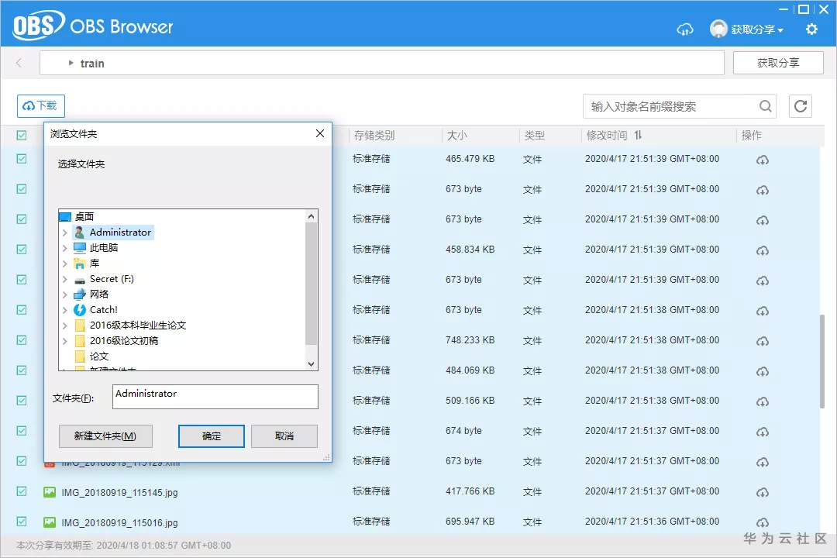
Task: Click the IMG_20180919_115016.jpg image file icon
Action: (50, 522)
